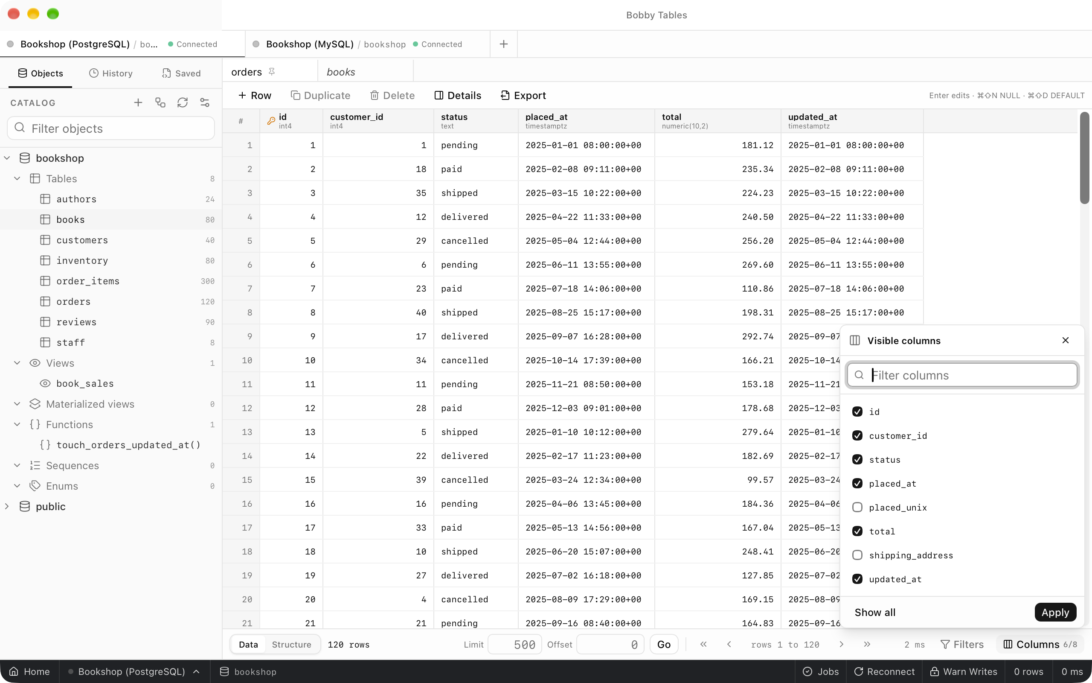Toggle the Columns 6/8 button
Viewport: 1092px width, 683px height.
(1040, 644)
